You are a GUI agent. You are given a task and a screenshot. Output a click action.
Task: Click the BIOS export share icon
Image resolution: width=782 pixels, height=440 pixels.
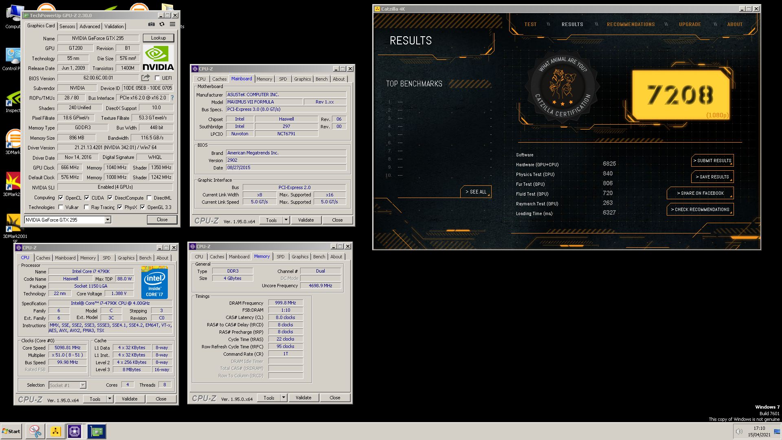(145, 78)
